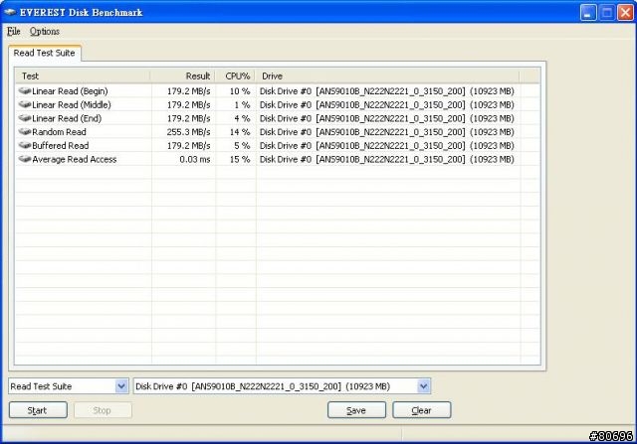Click the disk icon beside Linear Read (Middle)

click(25, 104)
